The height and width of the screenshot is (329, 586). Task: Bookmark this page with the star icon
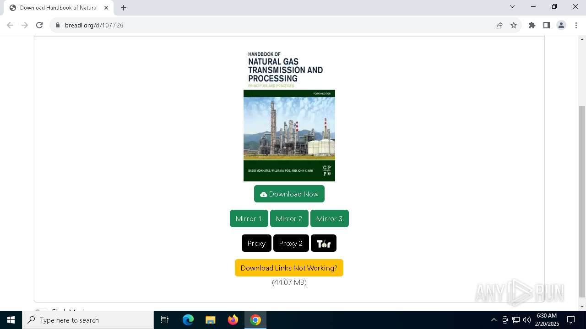point(514,25)
